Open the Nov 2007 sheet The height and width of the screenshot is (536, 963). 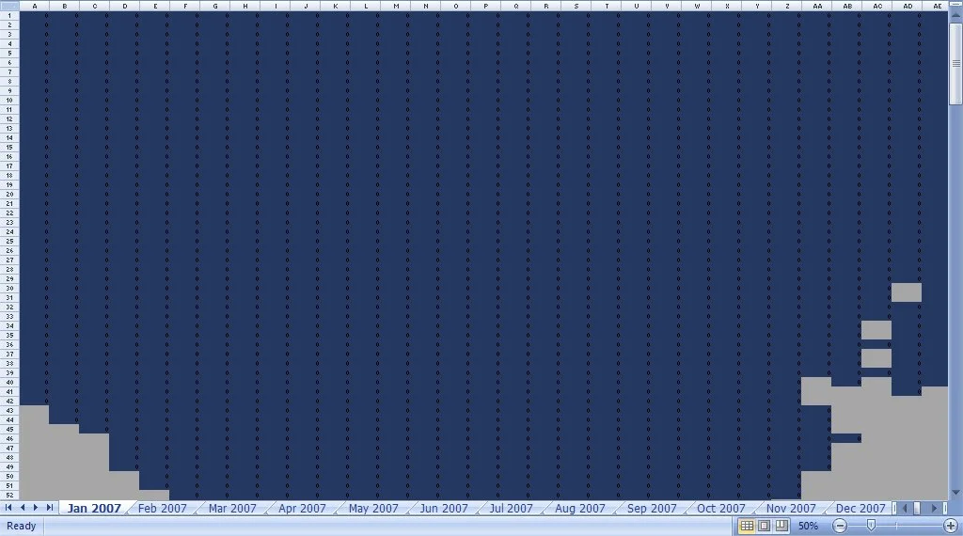tap(791, 508)
